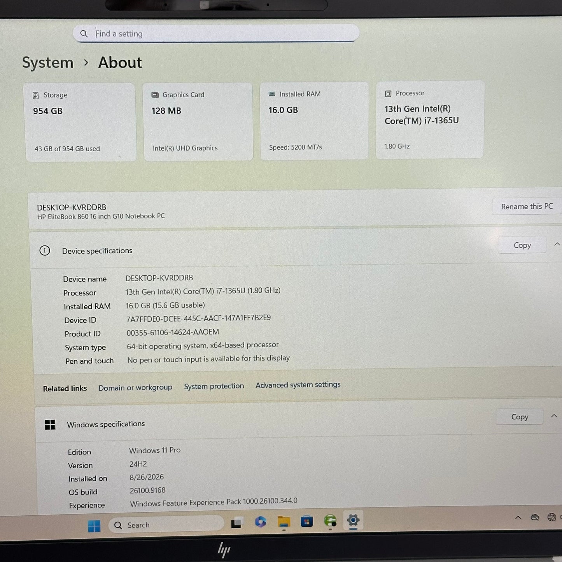Click '64-bit operating system' system type value

click(x=203, y=345)
